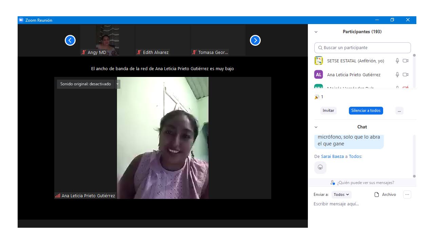Click Ana Leticia Prieto Gutiérrez main video

163,138
